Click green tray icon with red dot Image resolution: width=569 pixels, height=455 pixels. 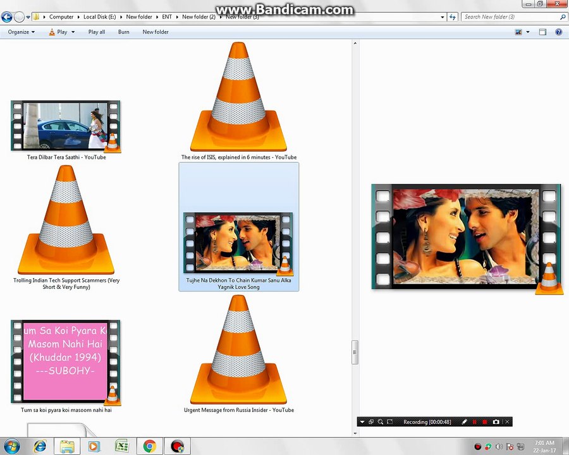click(488, 447)
